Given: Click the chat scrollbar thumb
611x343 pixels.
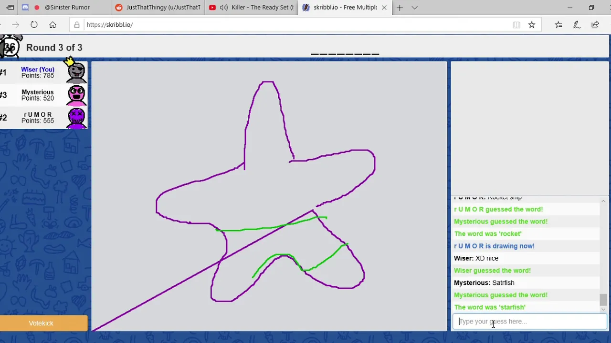Looking at the screenshot, I should click(x=603, y=300).
